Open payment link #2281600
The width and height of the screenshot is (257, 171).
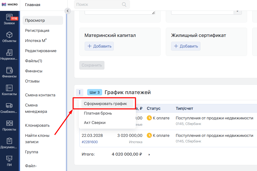click(x=90, y=142)
